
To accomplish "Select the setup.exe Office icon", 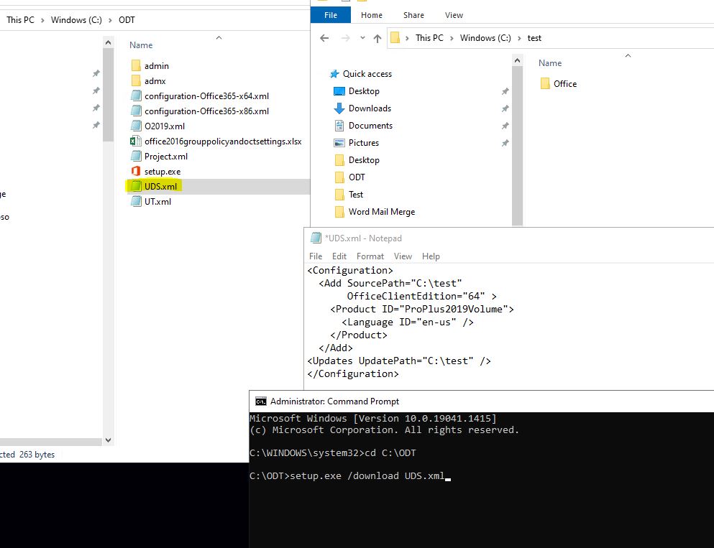I will (136, 171).
